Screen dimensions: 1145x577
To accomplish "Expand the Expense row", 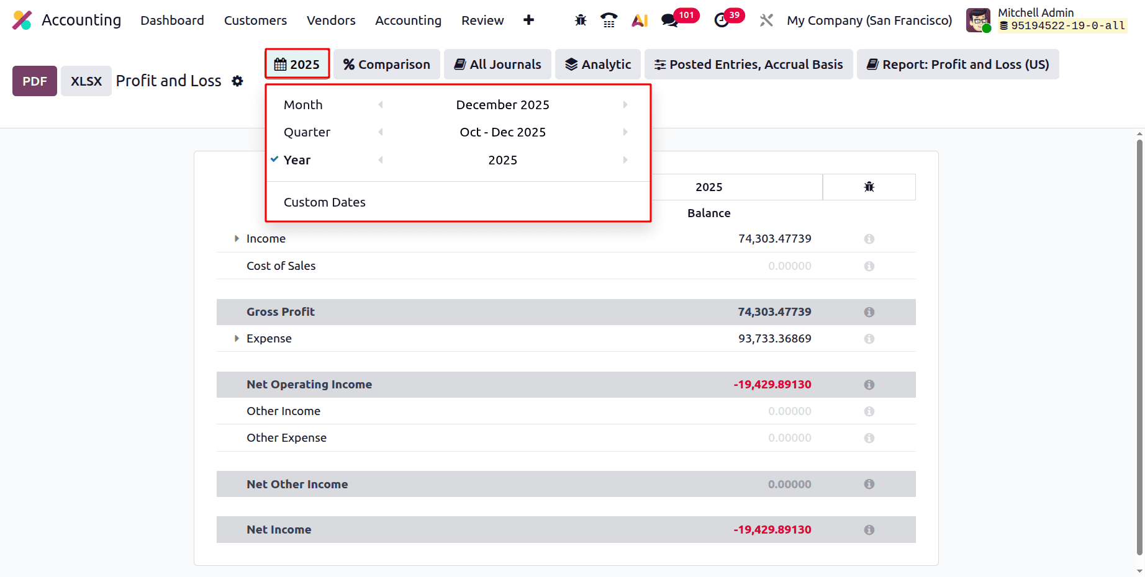I will [x=236, y=338].
